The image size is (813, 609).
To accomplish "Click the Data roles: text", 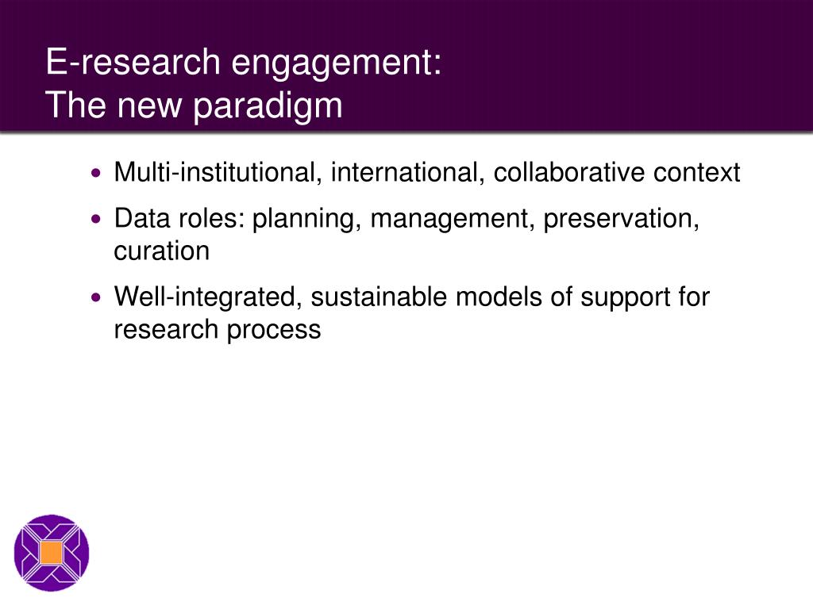I will [x=179, y=218].
